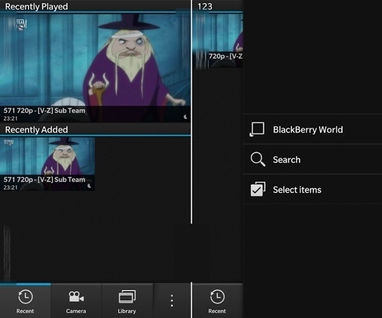Viewport: 382px width, 318px height.
Task: Expand the three-dot overflow menu
Action: [x=171, y=300]
